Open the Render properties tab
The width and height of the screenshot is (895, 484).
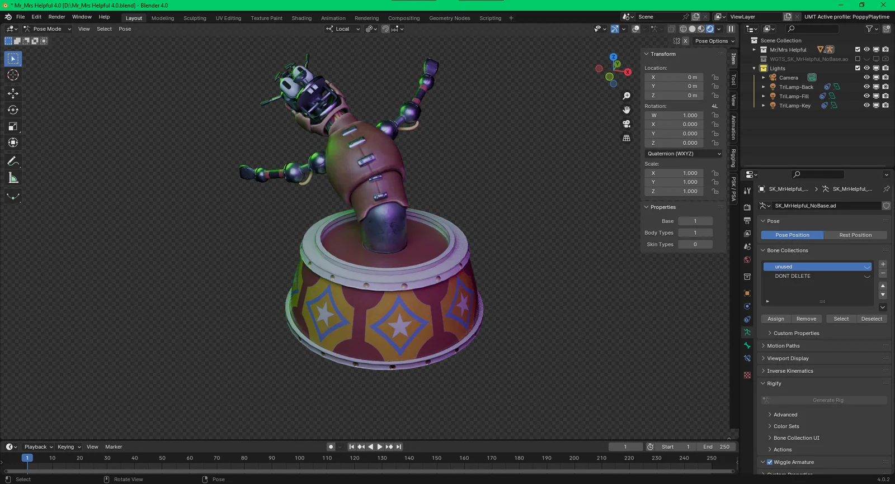747,207
